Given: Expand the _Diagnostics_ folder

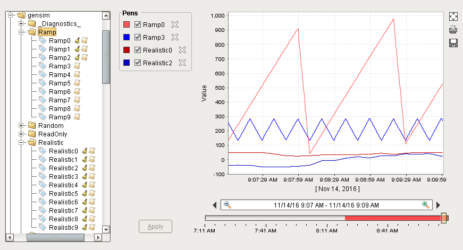Looking at the screenshot, I should (x=21, y=24).
